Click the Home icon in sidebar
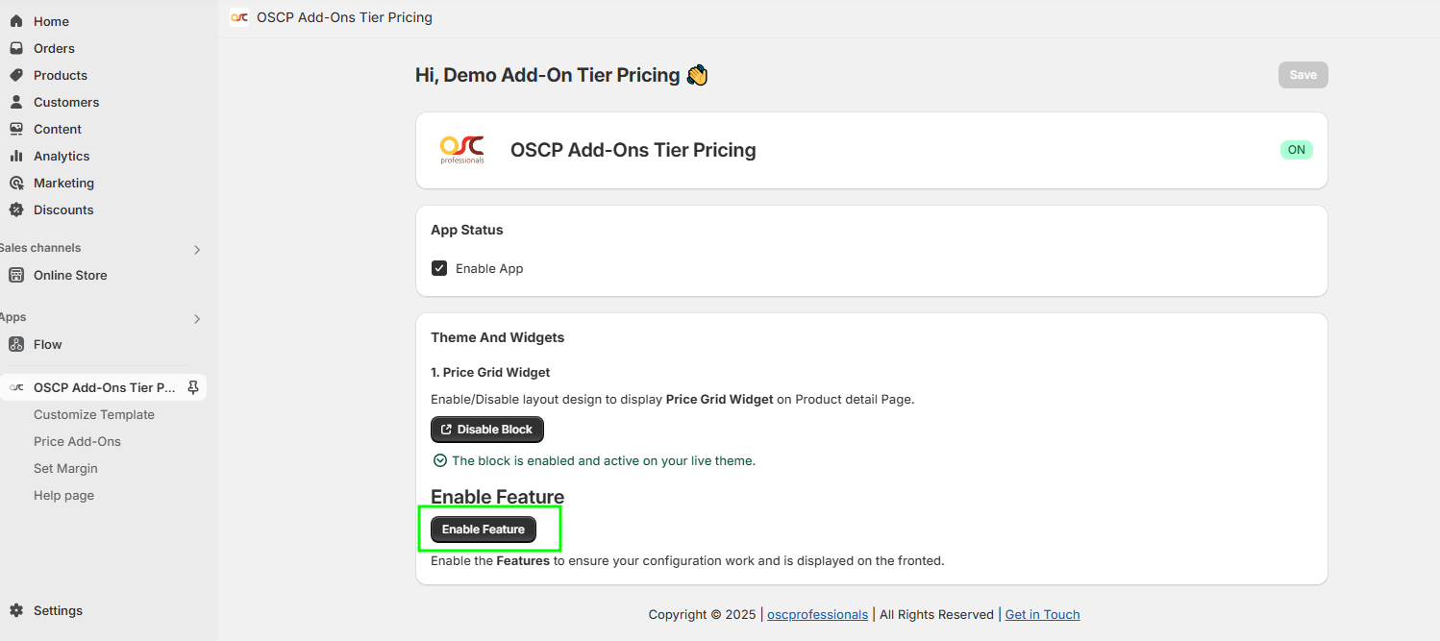The image size is (1440, 641). click(x=16, y=21)
